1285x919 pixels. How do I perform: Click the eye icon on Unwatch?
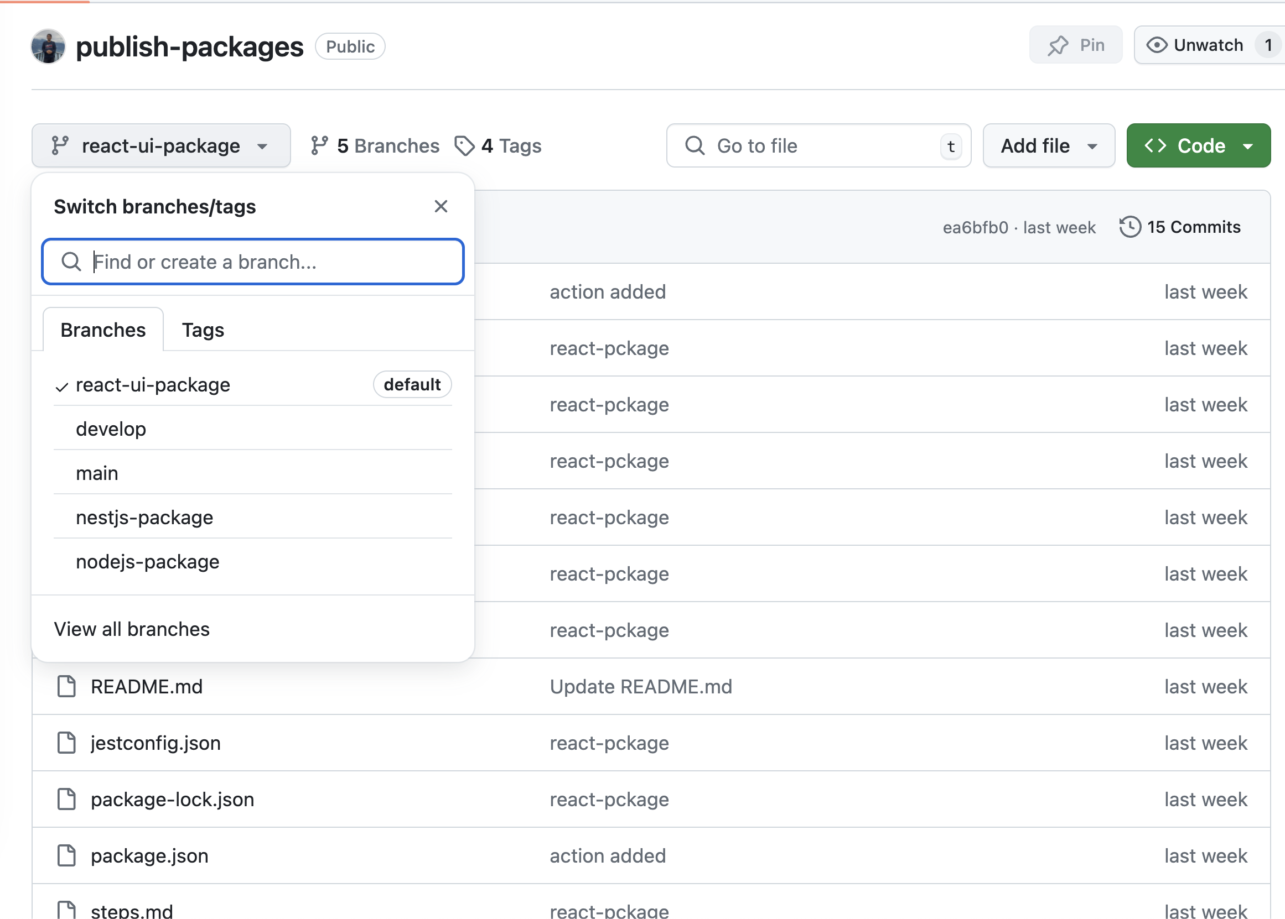[x=1159, y=45]
